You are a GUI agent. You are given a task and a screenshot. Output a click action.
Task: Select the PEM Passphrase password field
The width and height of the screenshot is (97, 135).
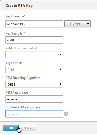[x=34, y=99]
